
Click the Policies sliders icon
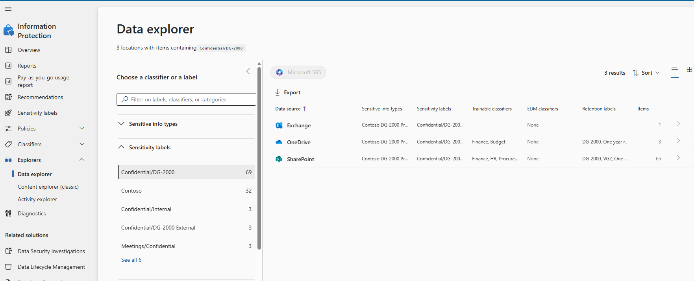8,129
